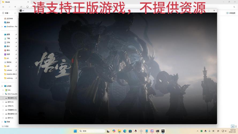Open the Home (主文件夹) item in File Explorer sidebar

[9, 18]
